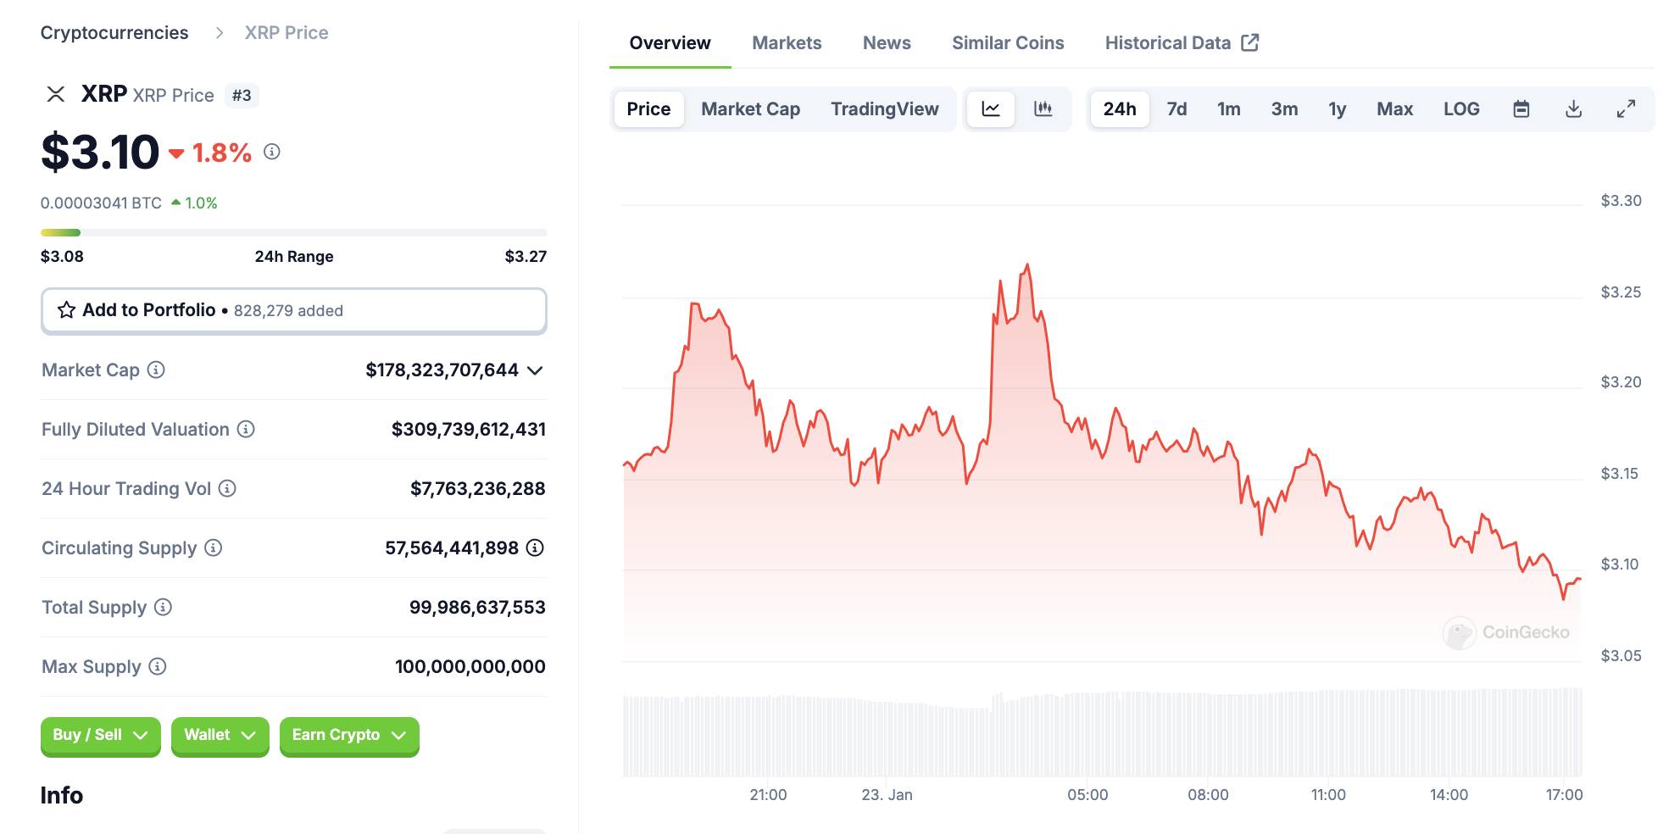Screen dimensions: 1680x834
Task: Click the #3 rank badge
Action: (242, 95)
